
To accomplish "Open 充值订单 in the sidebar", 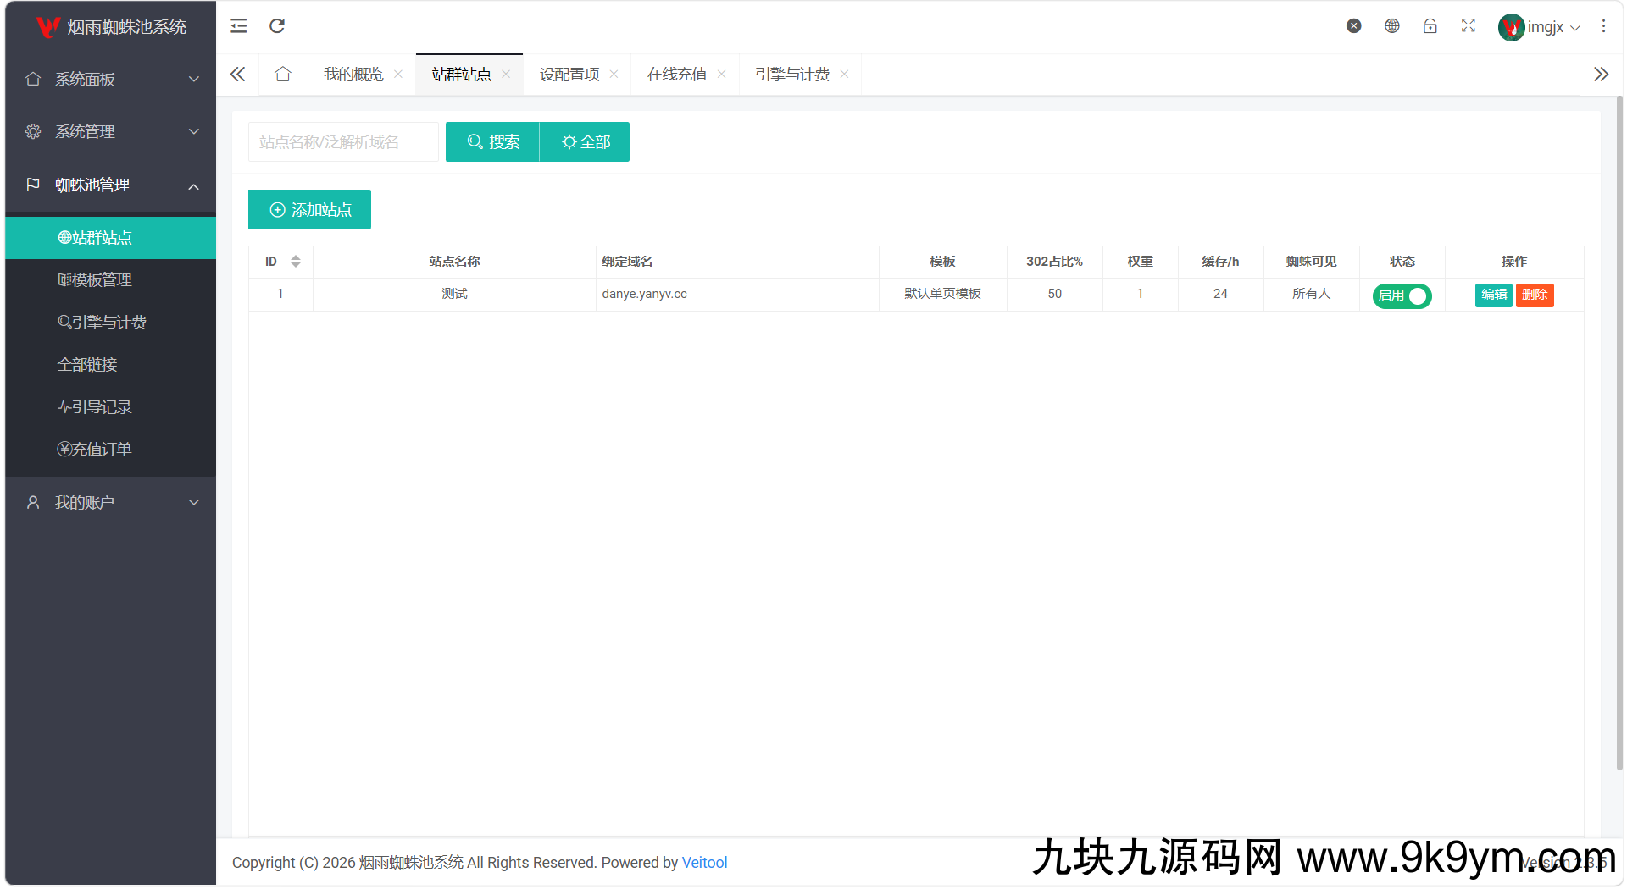I will (x=111, y=449).
